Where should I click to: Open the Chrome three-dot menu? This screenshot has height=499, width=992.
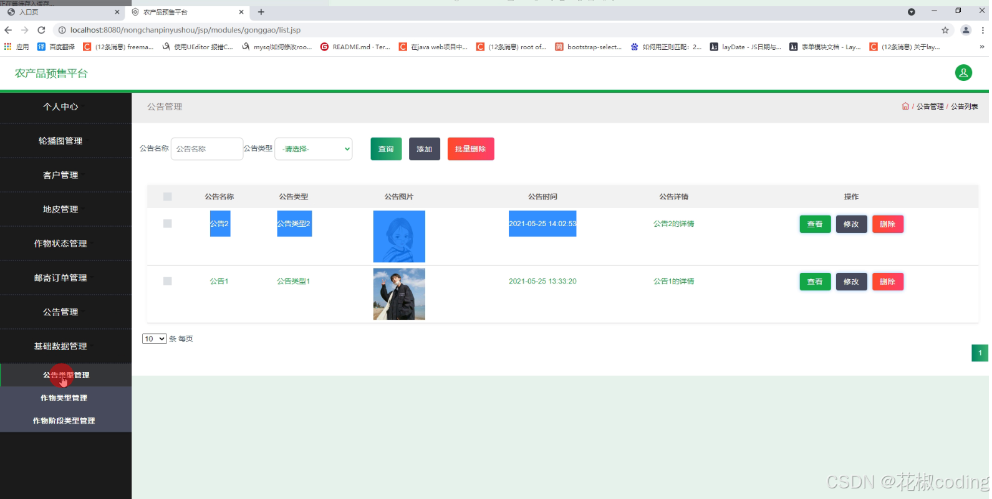(983, 30)
